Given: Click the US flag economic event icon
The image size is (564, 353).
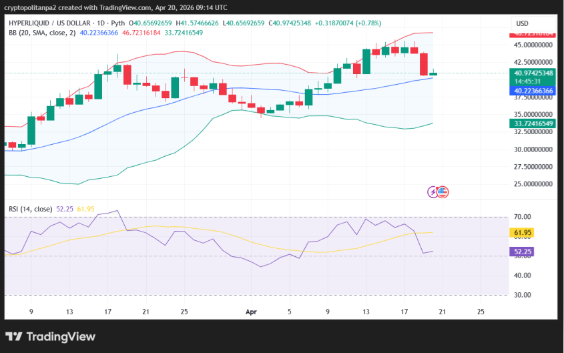Looking at the screenshot, I should (x=443, y=192).
